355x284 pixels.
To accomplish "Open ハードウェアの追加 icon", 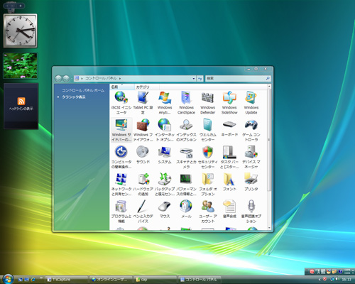I will click(x=143, y=185).
